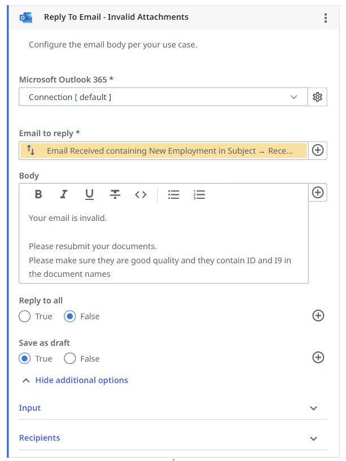Insert a bulleted list in Body
Image resolution: width=346 pixels, height=461 pixels.
(x=174, y=194)
